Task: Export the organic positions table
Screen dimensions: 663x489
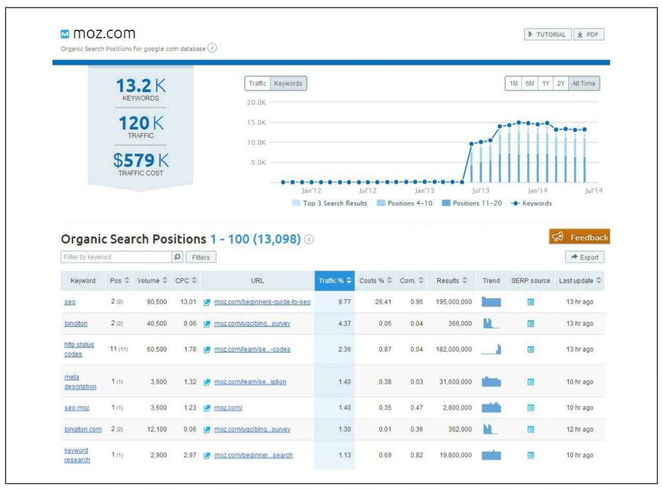Action: click(585, 257)
